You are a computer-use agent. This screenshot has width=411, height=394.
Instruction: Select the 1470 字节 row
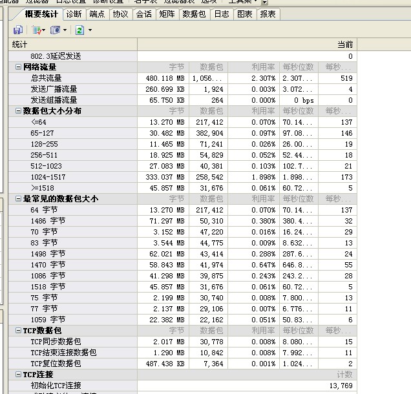tap(182, 265)
